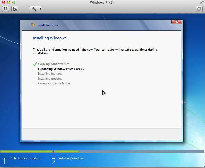Open virtual machine settings wrench
The height and width of the screenshot is (168, 205).
click(34, 9)
